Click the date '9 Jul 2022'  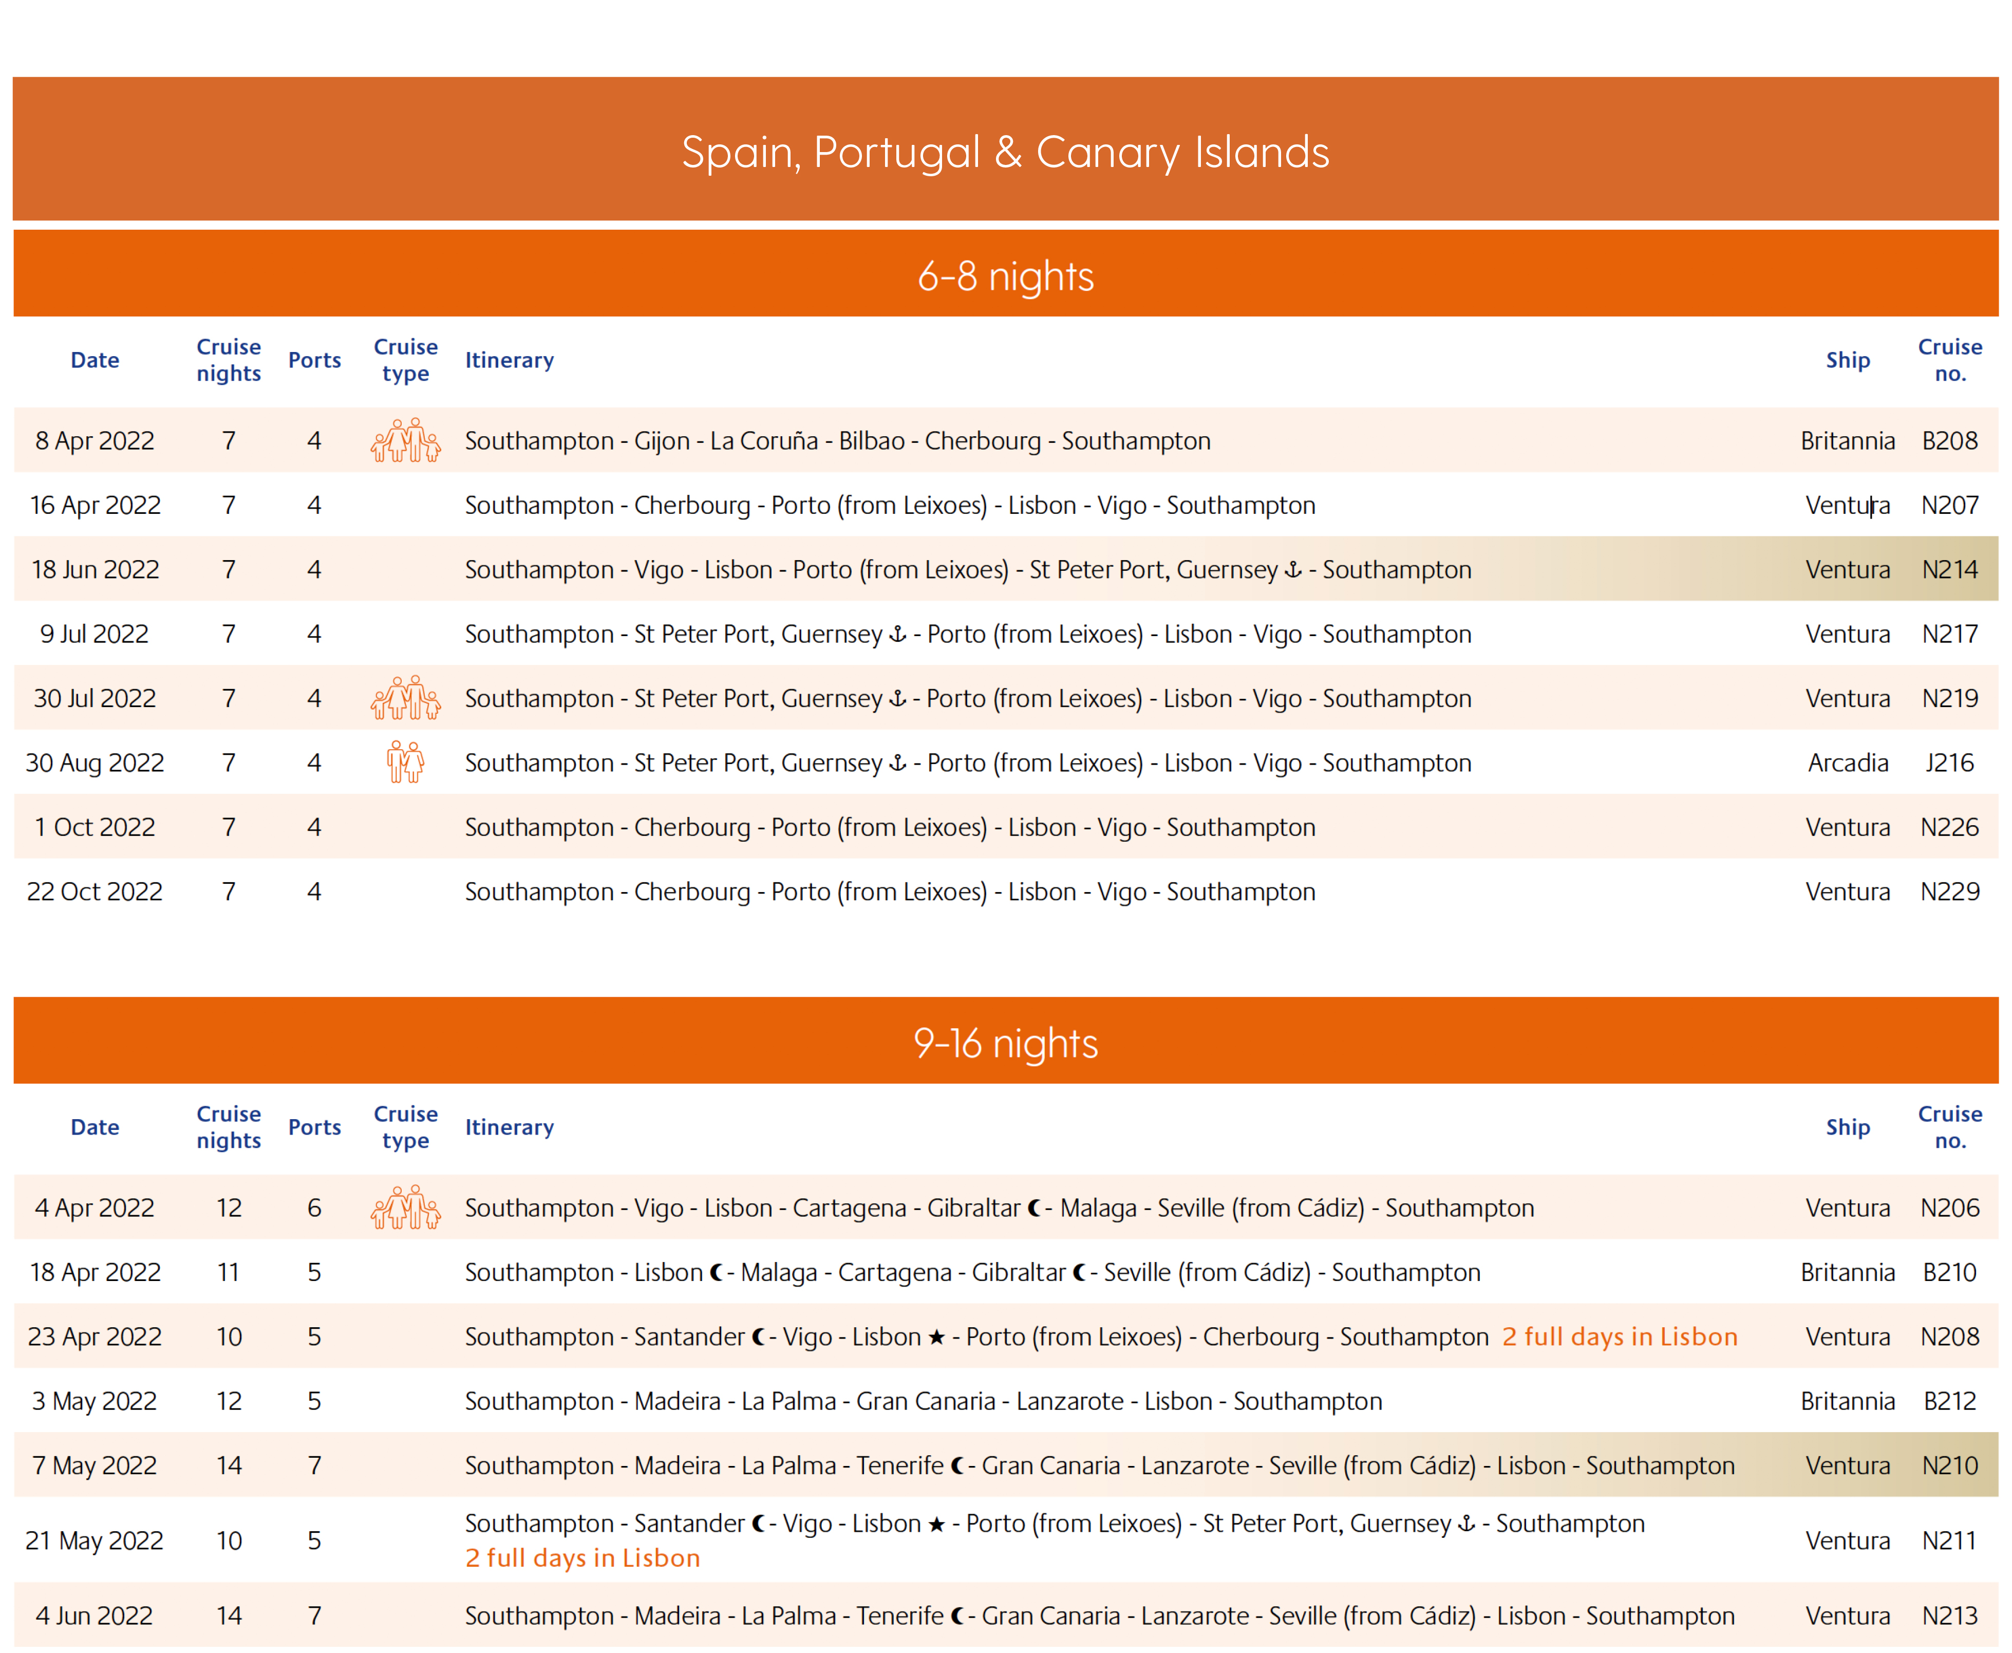tap(94, 633)
